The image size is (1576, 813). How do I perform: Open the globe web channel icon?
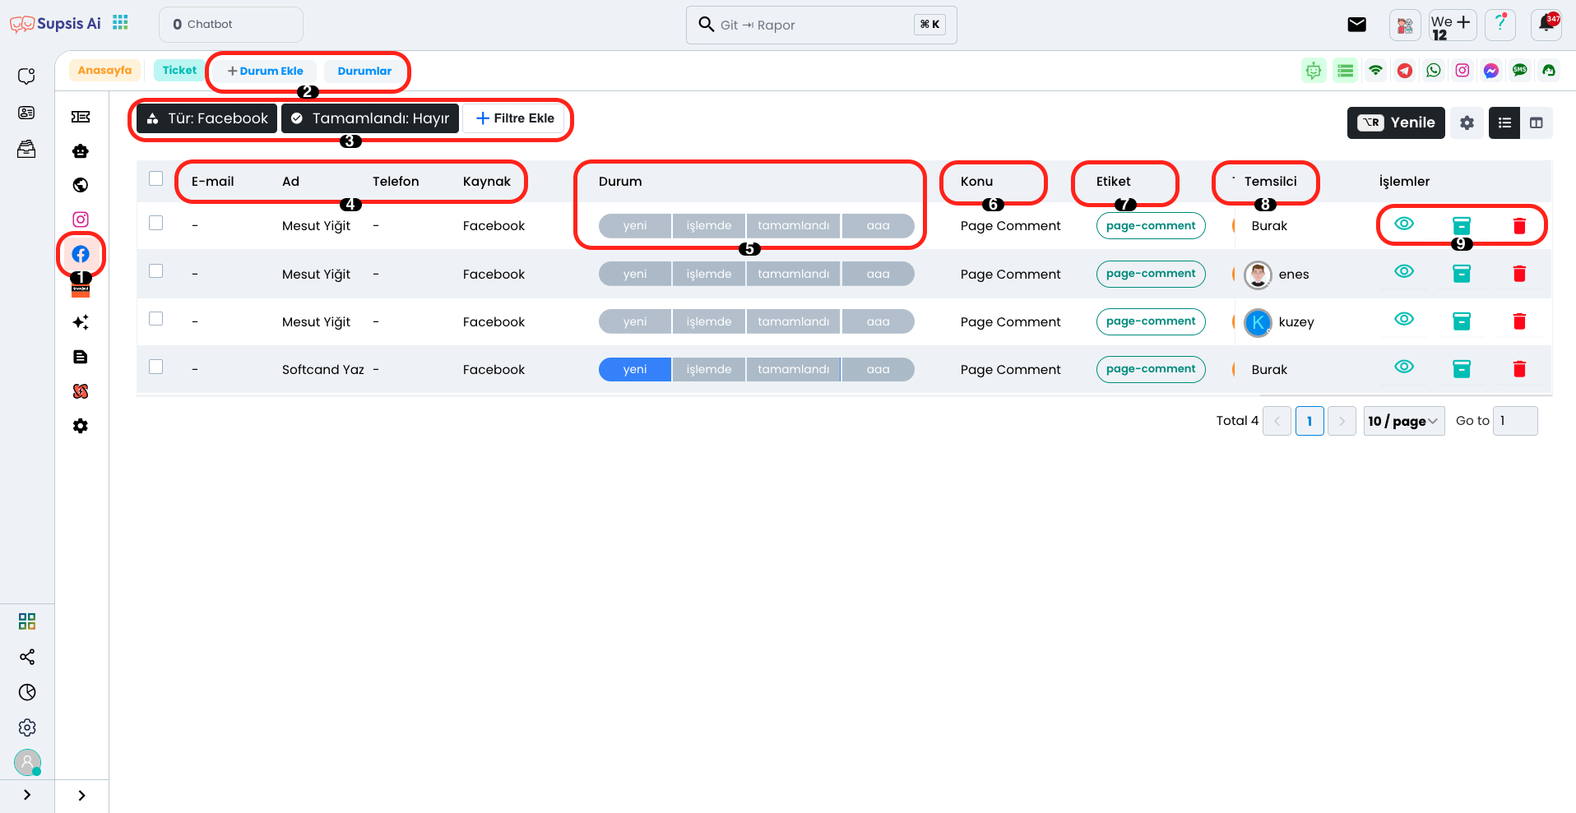81,185
